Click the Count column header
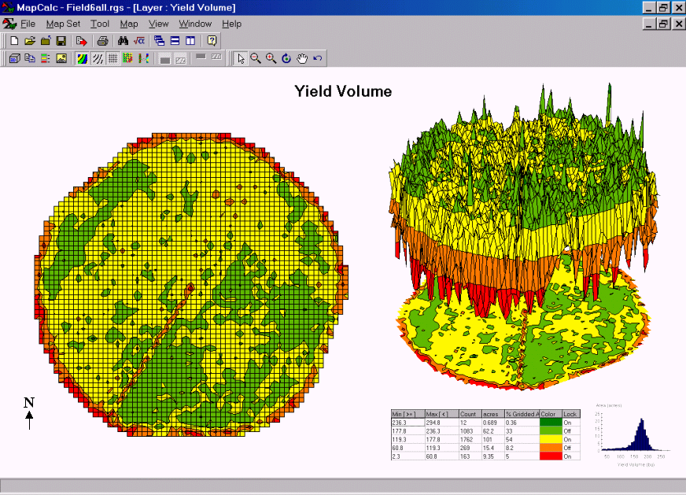Image resolution: width=686 pixels, height=495 pixels. pos(469,414)
